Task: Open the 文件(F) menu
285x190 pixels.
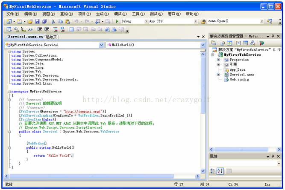Action: (x=12, y=14)
